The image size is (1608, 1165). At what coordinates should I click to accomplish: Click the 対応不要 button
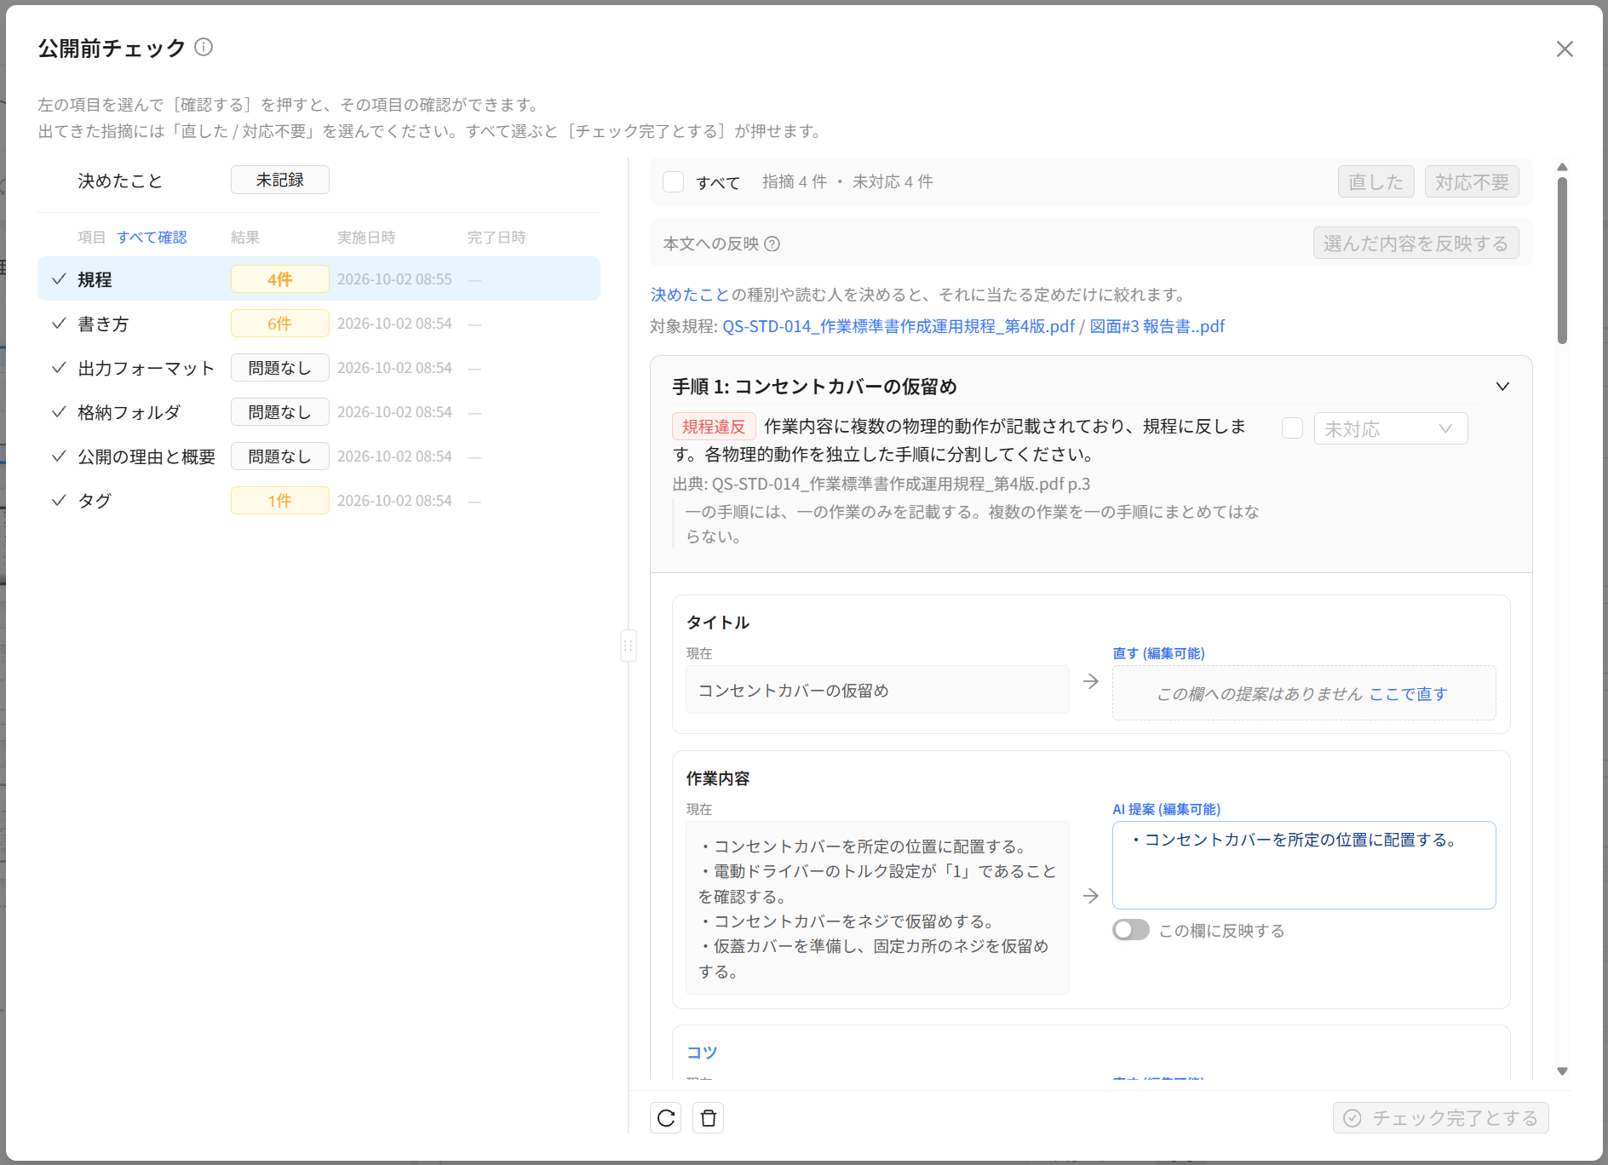[x=1472, y=182]
